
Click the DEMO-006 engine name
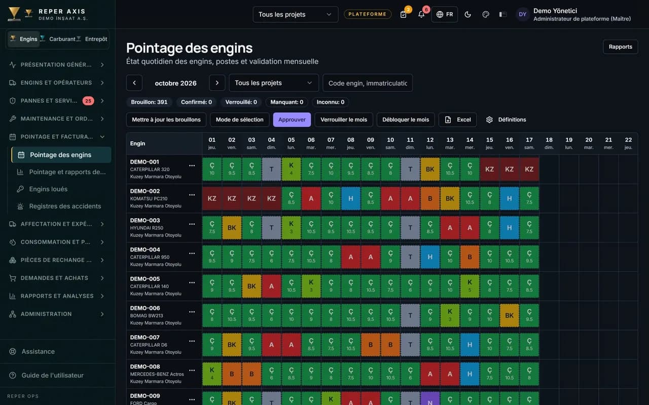click(x=145, y=308)
